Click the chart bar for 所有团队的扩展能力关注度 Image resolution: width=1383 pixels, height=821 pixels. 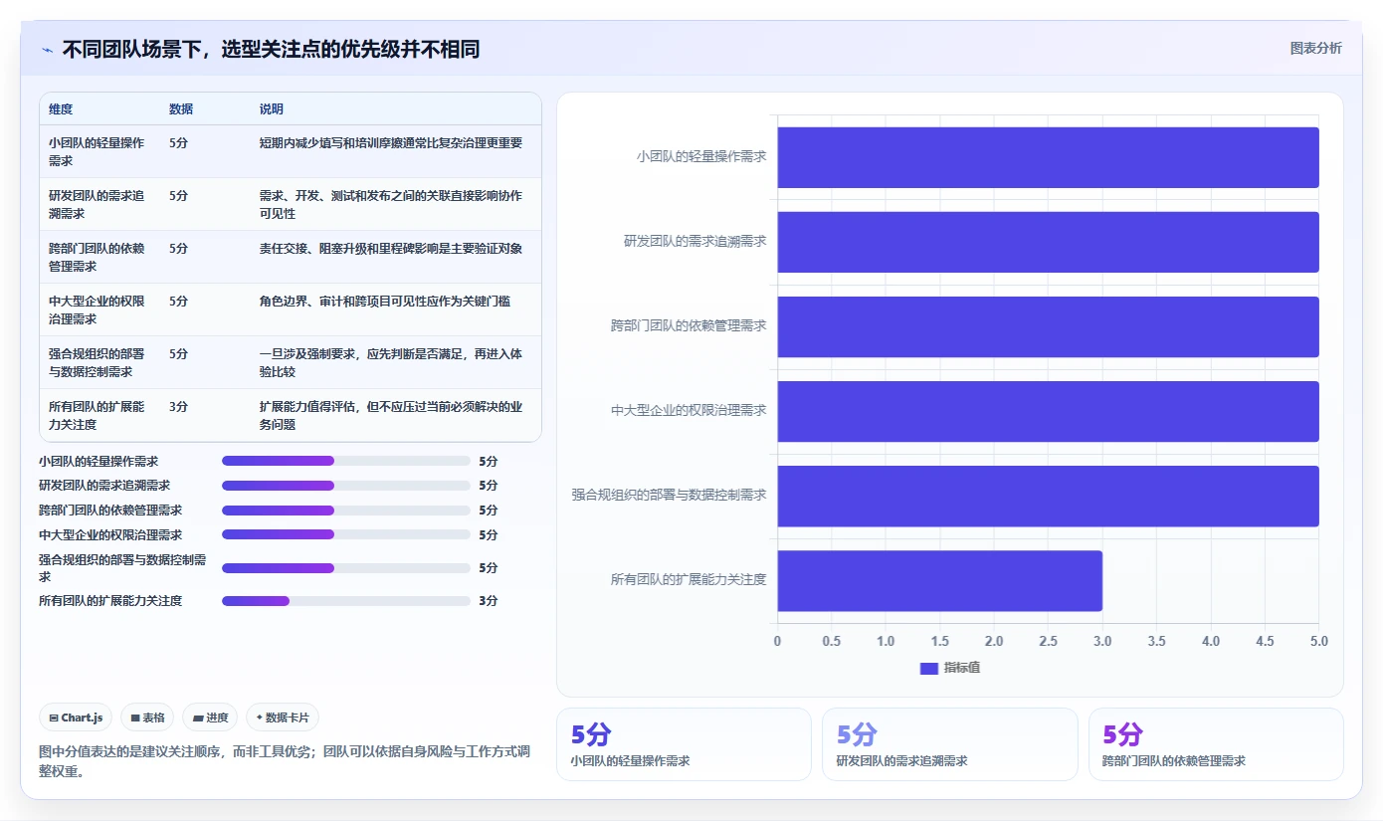coord(939,580)
